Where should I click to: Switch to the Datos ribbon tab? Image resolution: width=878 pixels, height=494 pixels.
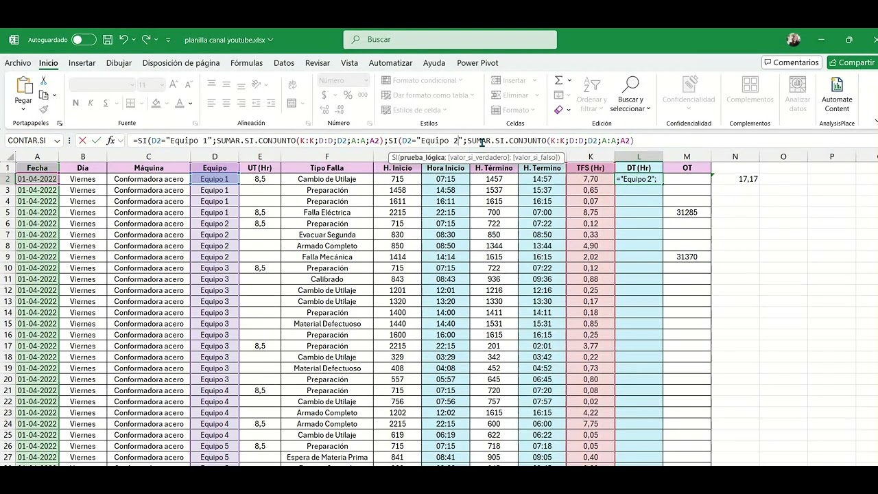[x=284, y=63]
